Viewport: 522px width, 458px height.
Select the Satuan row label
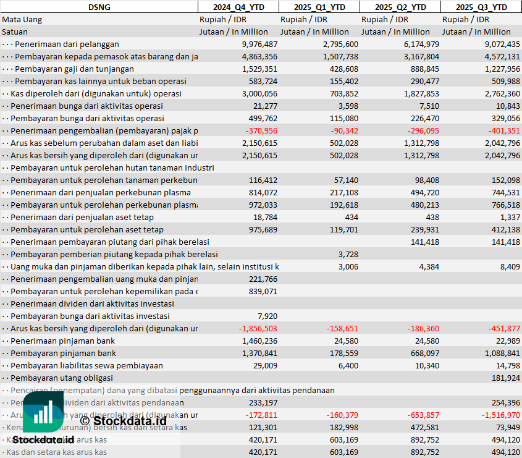click(x=15, y=32)
